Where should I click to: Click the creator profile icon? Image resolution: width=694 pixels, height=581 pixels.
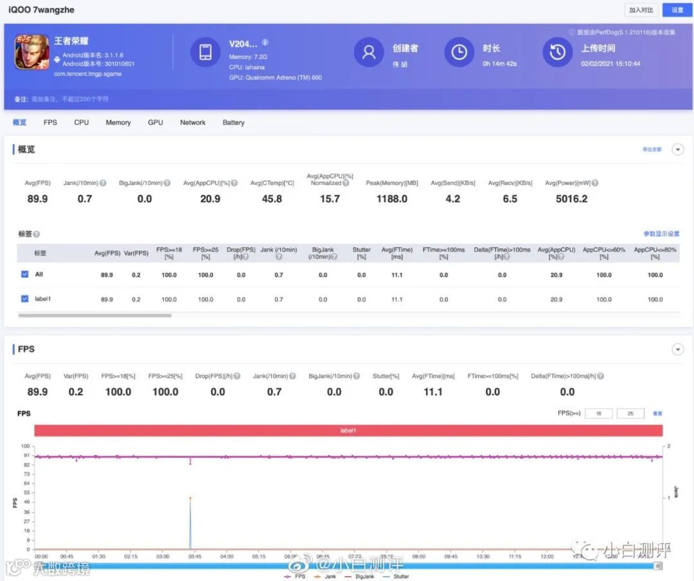coord(369,52)
